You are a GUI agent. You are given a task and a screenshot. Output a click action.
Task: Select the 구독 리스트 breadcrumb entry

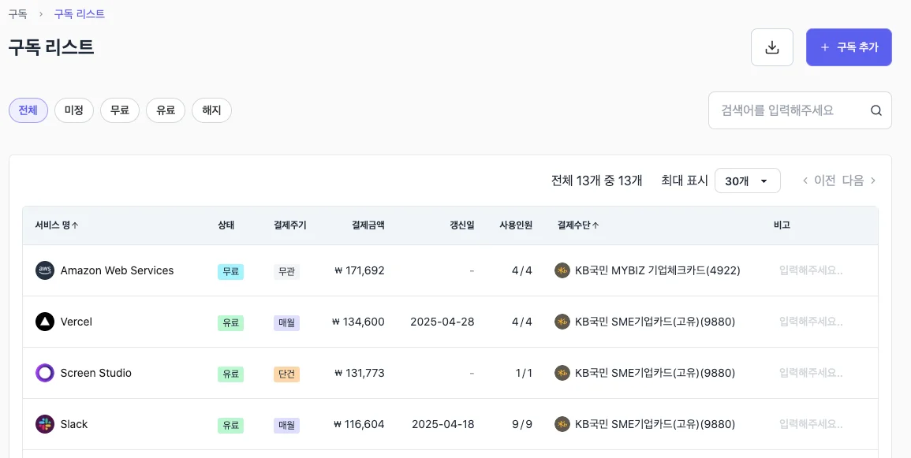pos(79,13)
